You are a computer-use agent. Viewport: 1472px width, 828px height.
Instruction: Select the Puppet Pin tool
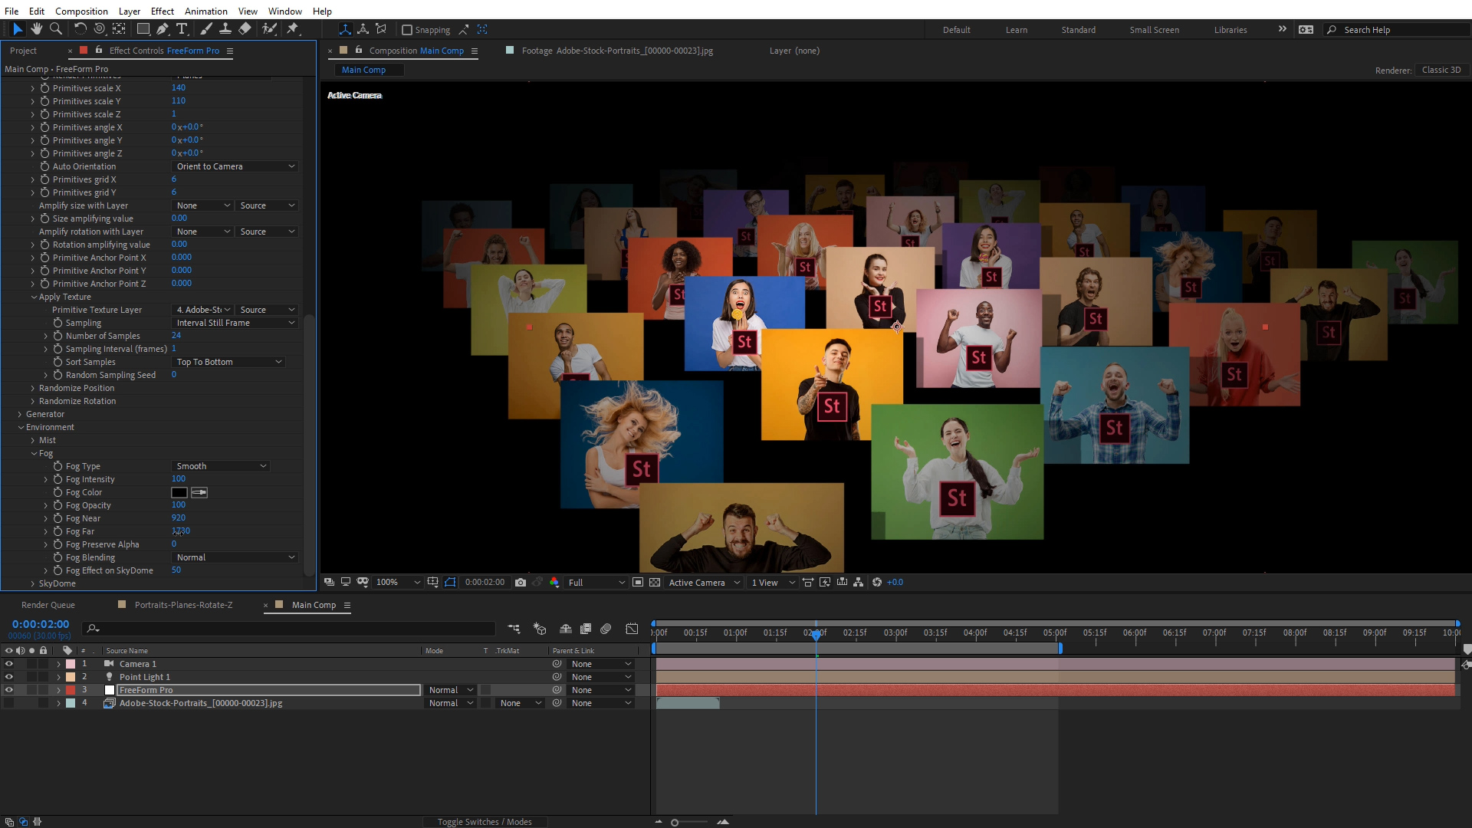tap(292, 29)
